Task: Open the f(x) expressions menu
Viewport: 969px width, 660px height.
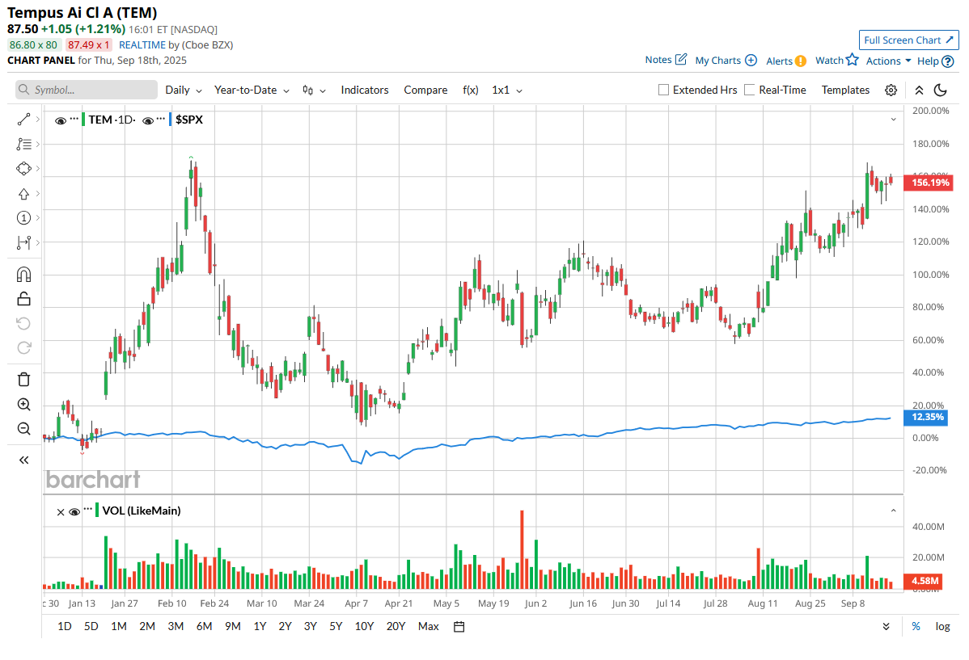Action: click(x=470, y=90)
